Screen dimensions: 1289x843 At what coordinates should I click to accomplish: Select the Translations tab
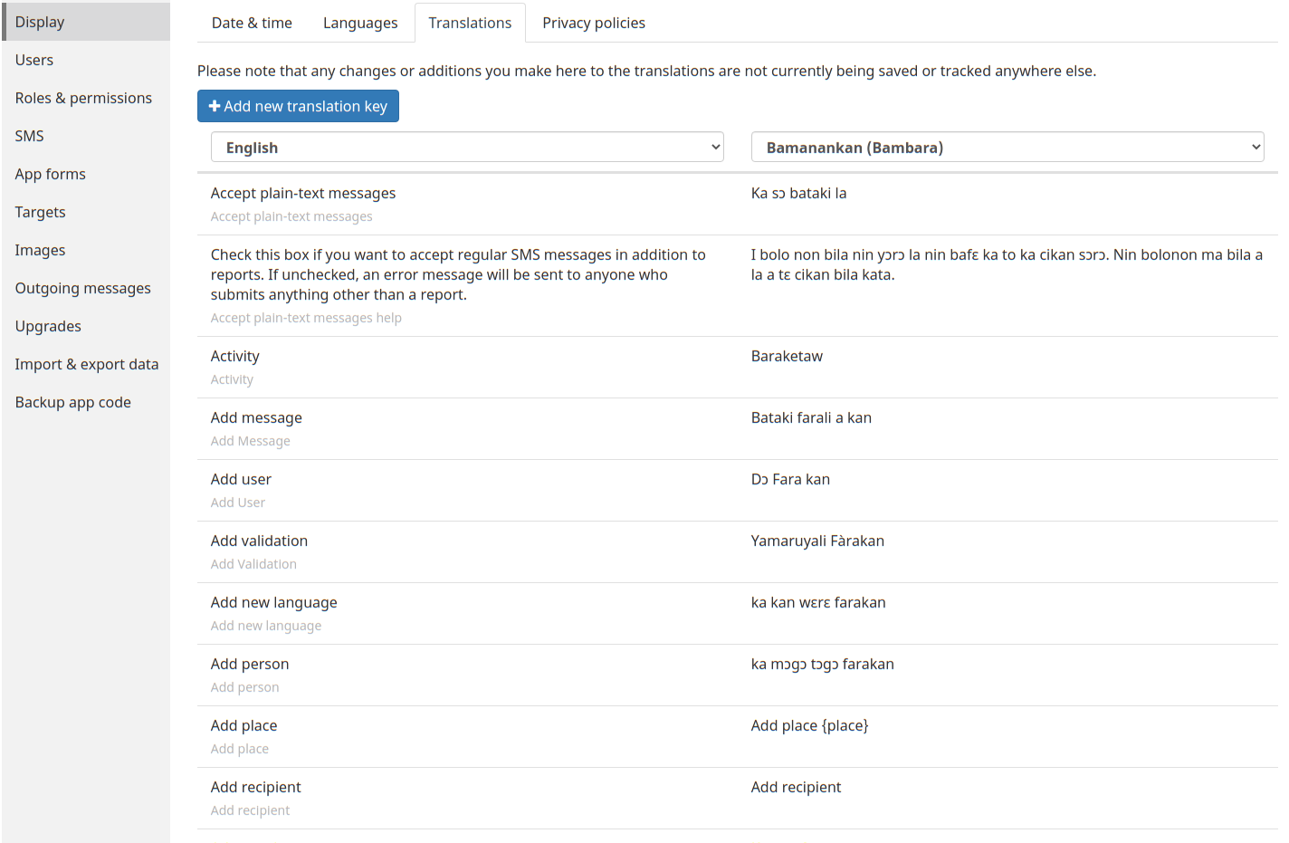470,22
